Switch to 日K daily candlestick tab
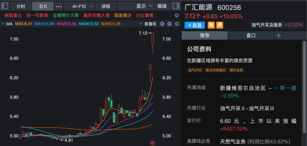The width and height of the screenshot is (307, 146). [x=43, y=6]
